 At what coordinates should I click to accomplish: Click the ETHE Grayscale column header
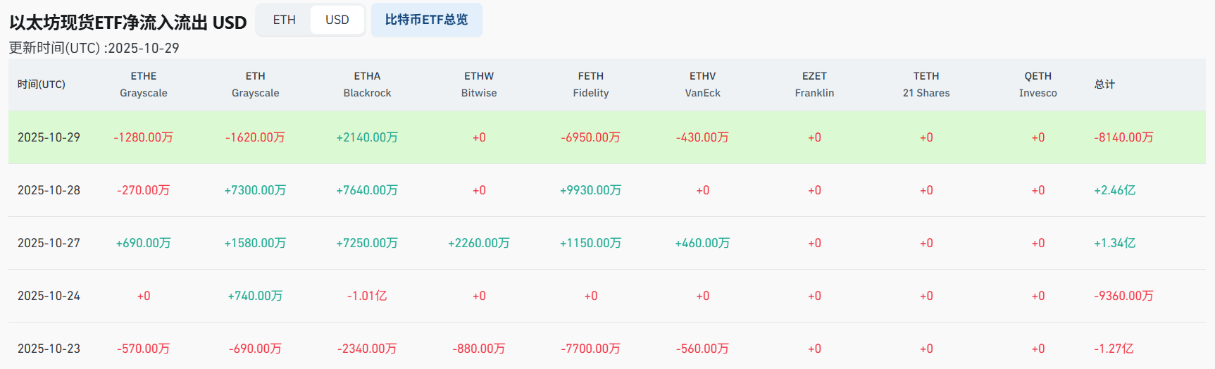[144, 85]
